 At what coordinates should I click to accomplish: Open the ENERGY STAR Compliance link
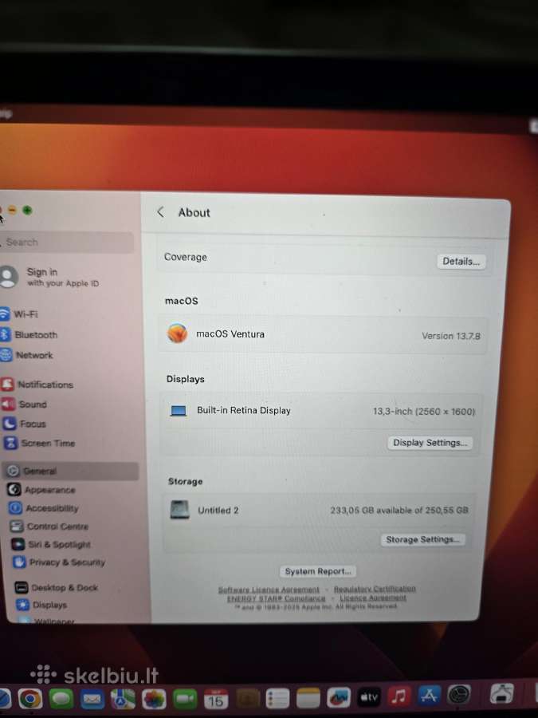pos(277,598)
